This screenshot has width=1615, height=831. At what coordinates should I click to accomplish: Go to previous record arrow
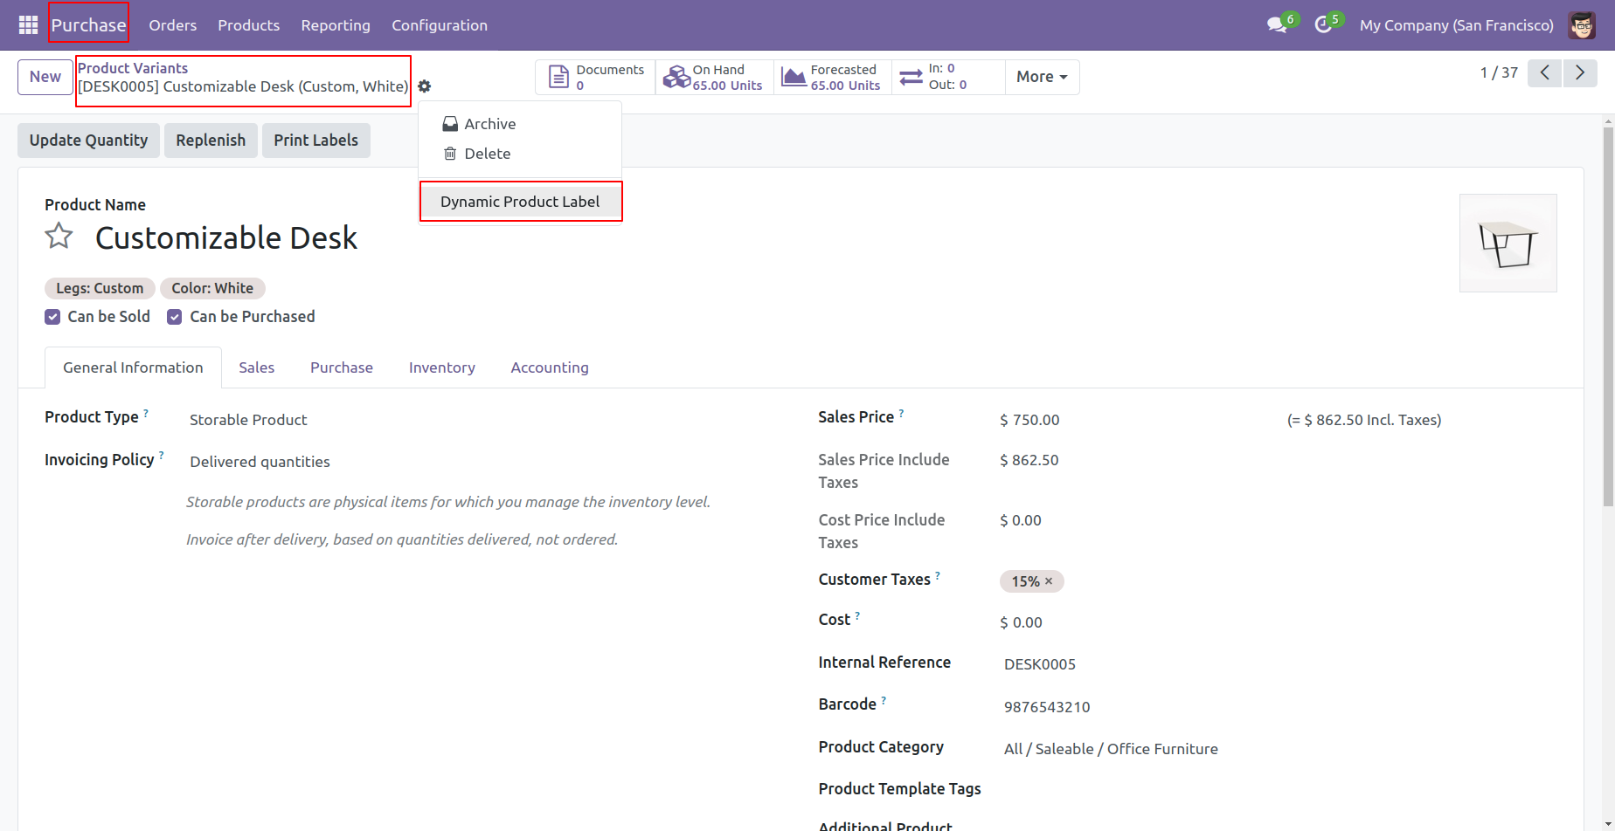click(1545, 72)
